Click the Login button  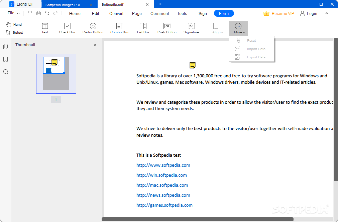(309, 14)
